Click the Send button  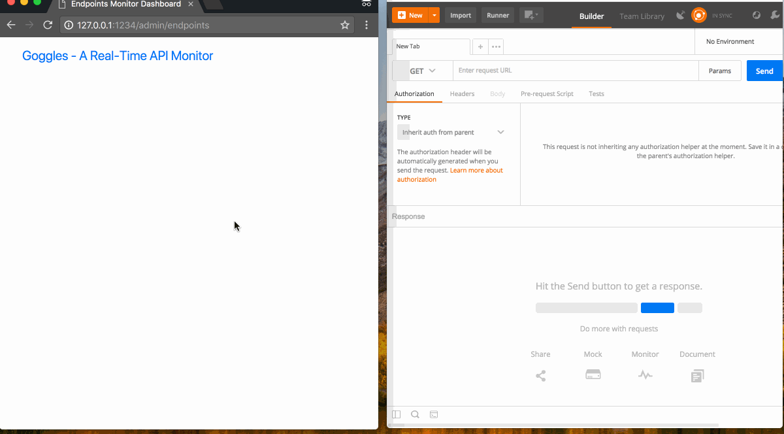764,70
